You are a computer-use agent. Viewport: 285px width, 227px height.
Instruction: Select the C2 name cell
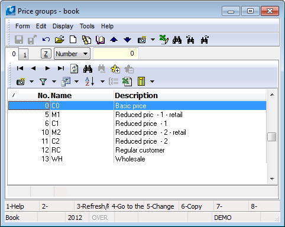82,141
